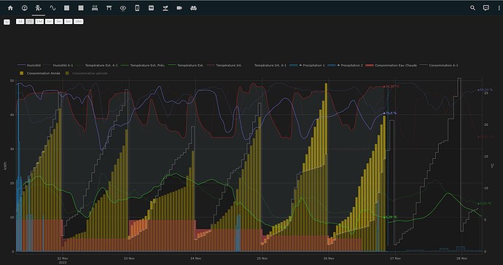Toggle the Consommation Année legend series

click(40, 74)
